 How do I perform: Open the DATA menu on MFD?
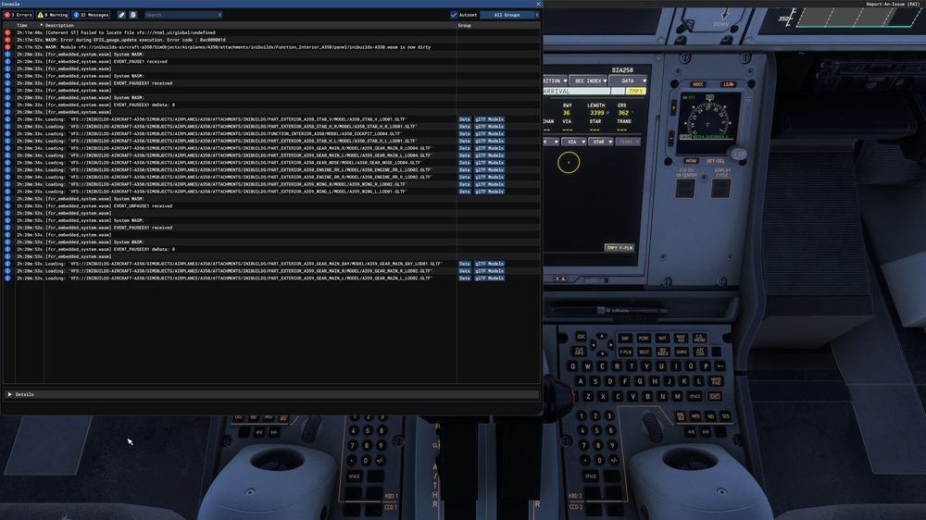[631, 80]
